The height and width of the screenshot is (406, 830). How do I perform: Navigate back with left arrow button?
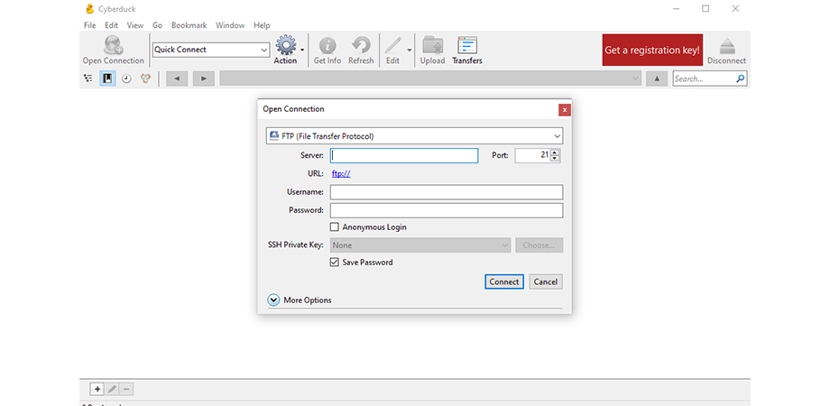(177, 78)
